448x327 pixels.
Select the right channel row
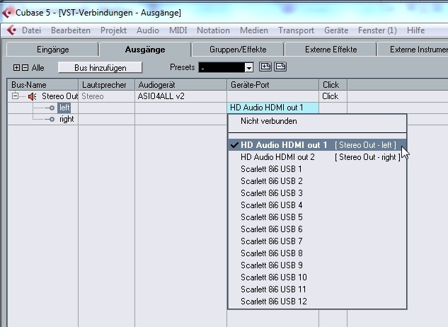[x=67, y=119]
